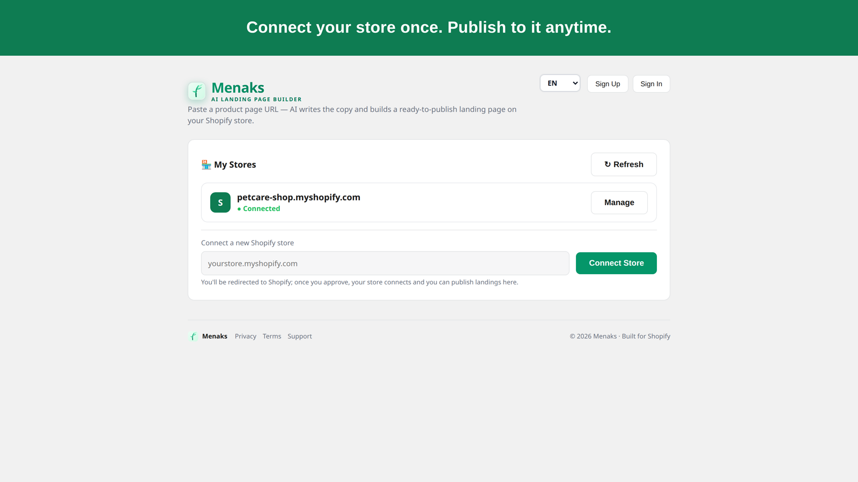Click the Sign Up button

click(x=608, y=84)
